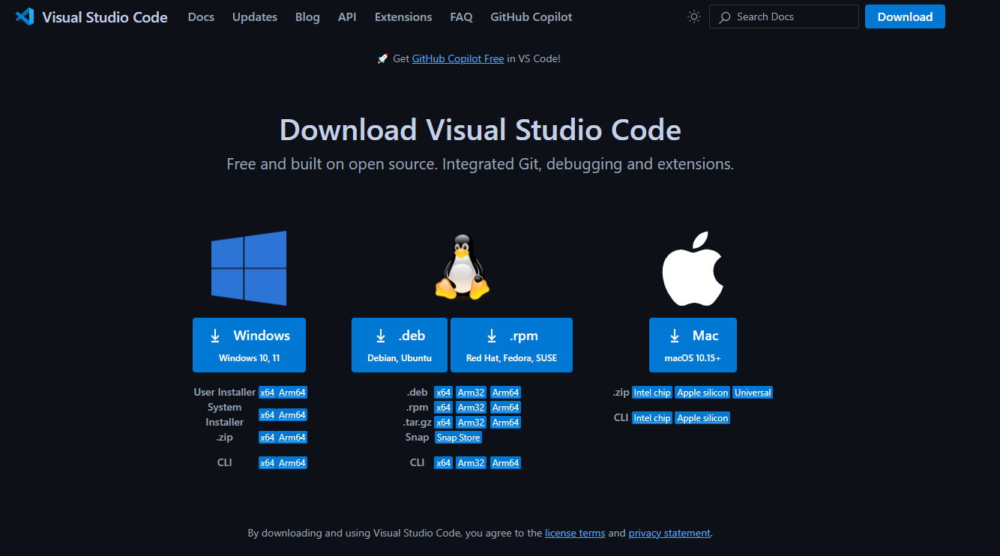This screenshot has width=1000, height=556.
Task: Open the Blog nav item
Action: 307,16
